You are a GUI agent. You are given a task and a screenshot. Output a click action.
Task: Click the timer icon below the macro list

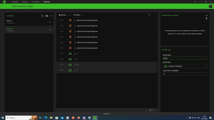click(x=150, y=110)
